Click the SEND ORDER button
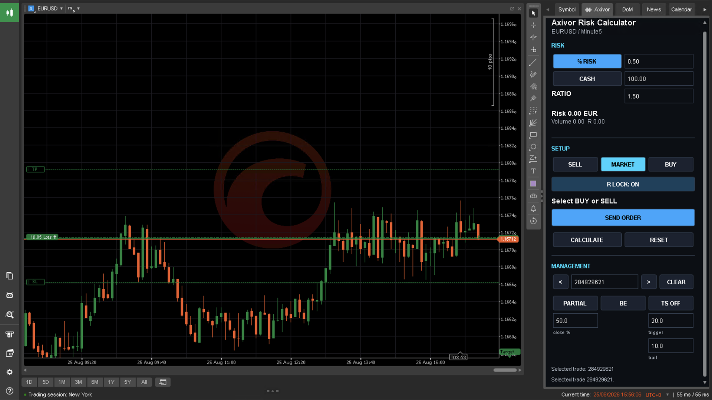This screenshot has width=712, height=400. coord(623,218)
